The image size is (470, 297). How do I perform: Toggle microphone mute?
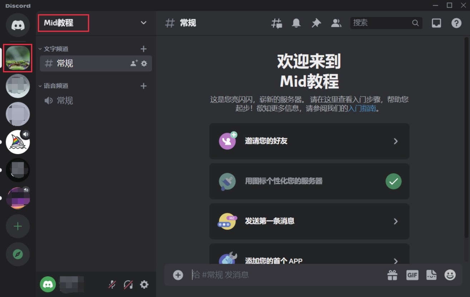(x=112, y=284)
